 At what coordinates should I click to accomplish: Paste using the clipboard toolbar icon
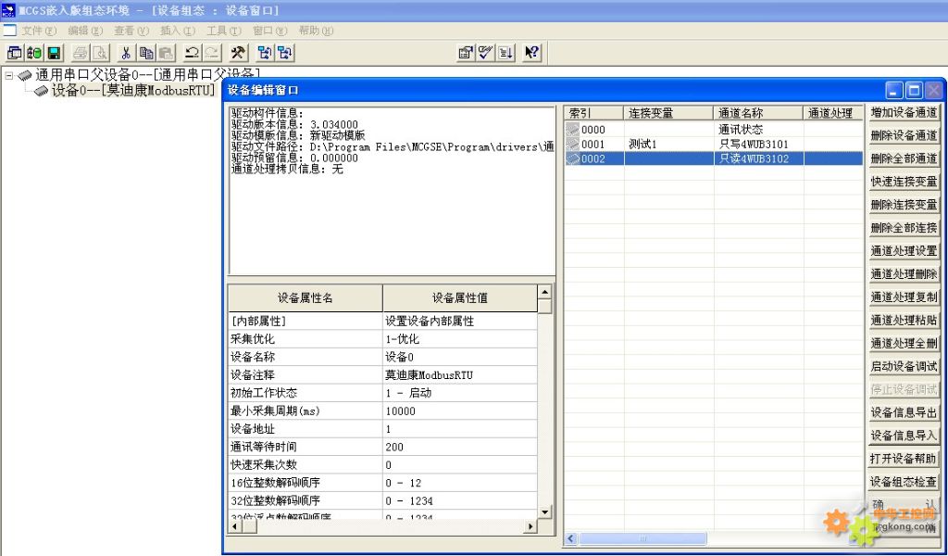pyautogui.click(x=166, y=53)
